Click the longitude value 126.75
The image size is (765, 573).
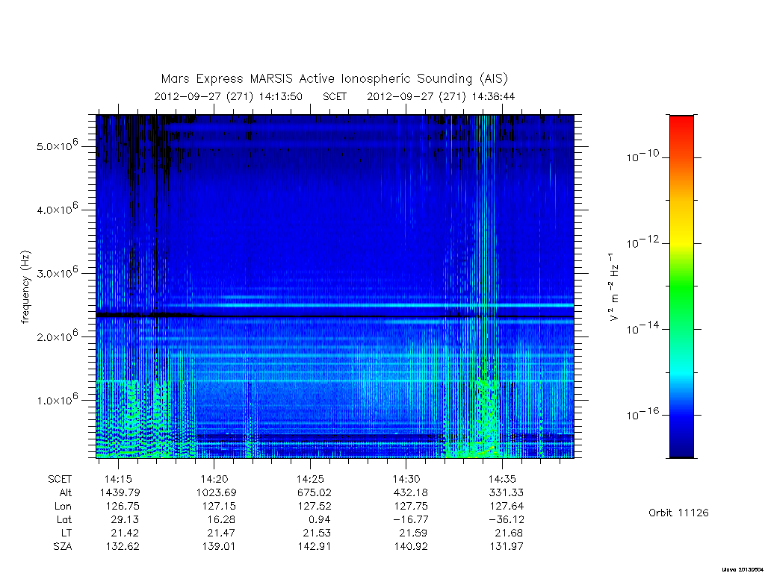coord(123,507)
